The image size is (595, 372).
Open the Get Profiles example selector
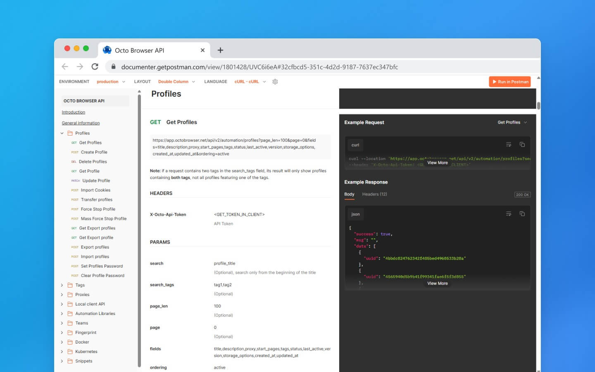(512, 122)
